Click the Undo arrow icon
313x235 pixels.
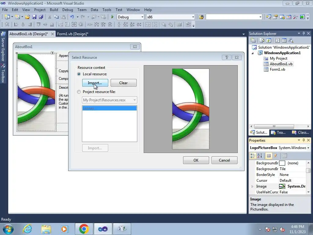coord(72,17)
